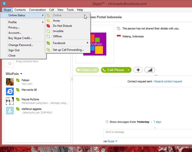Choose Sign Out from menu
Image resolution: width=192 pixels, height=152 pixels.
(14, 50)
